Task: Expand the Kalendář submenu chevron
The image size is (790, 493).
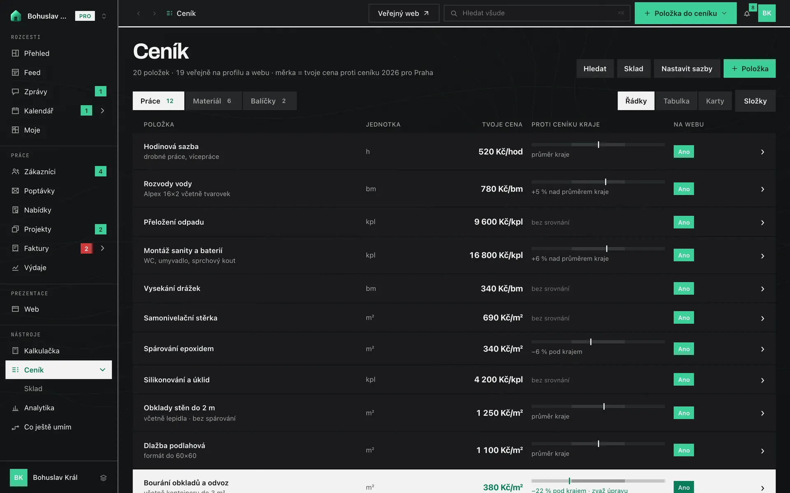Action: coord(102,111)
